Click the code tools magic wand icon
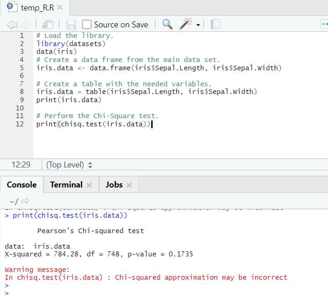This screenshot has height=297, width=328. (x=186, y=24)
